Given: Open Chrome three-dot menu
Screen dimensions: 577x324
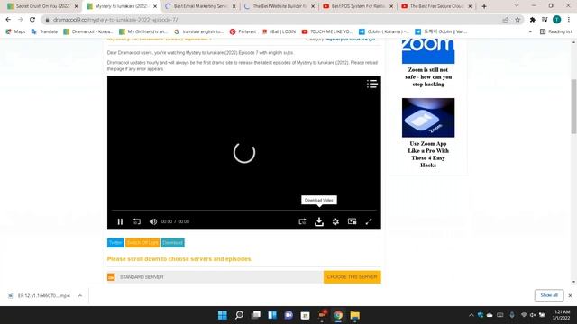Looking at the screenshot, I should 569,20.
